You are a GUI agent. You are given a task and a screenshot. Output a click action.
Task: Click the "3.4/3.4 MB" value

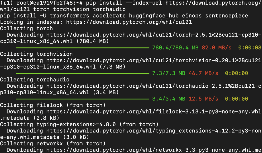[x=169, y=99]
